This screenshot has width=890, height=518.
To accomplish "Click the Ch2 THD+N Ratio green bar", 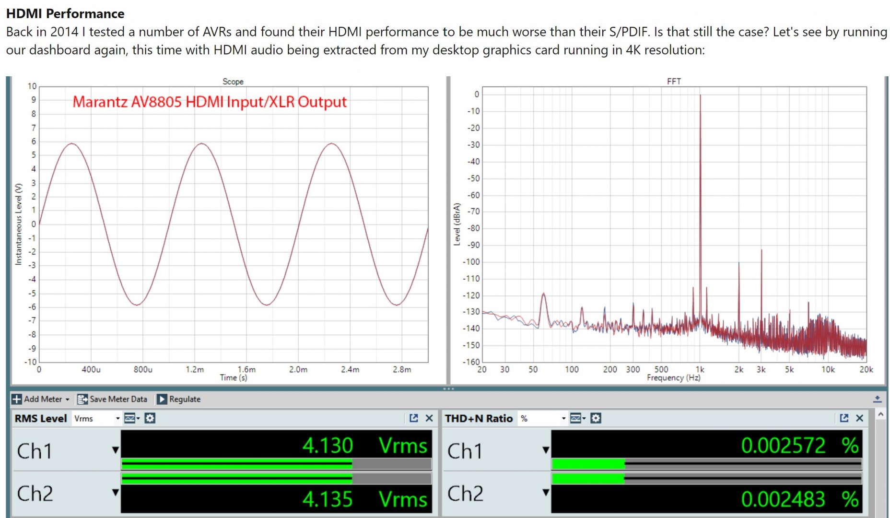I will tap(588, 478).
